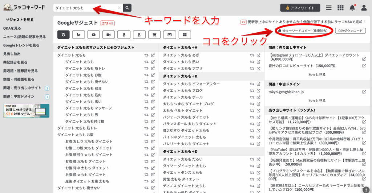Re-search icon for ダイエット 太もも 筋トレ indented row
Viewport: 372px width, 193px height.
(x=146, y=69)
